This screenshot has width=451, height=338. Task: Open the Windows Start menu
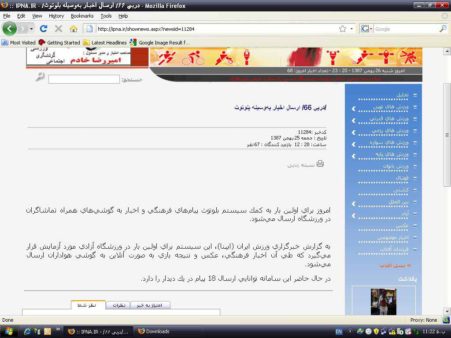[9, 331]
